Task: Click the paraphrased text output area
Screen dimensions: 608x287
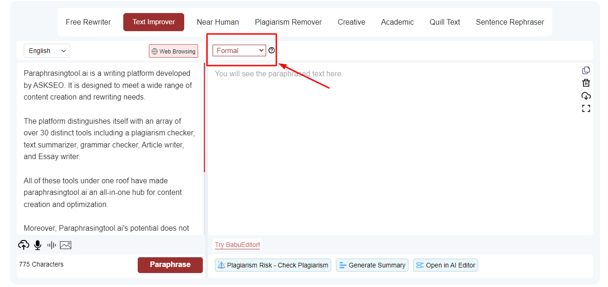Action: 400,149
